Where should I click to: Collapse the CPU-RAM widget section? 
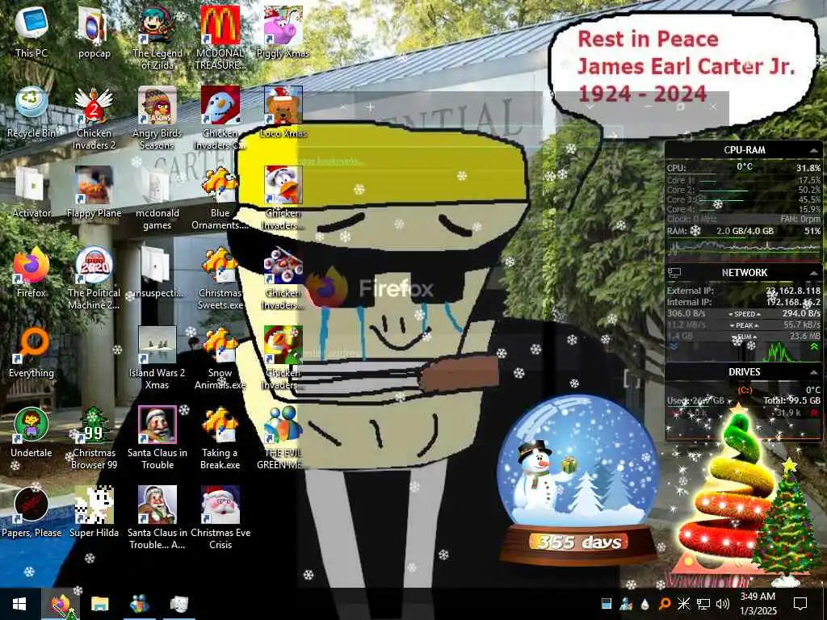coord(813,150)
